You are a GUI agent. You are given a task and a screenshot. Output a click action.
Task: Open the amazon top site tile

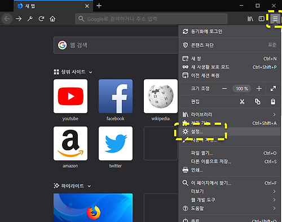tap(70, 143)
